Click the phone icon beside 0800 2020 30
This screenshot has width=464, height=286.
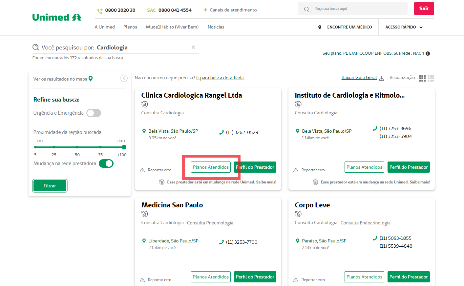click(100, 11)
